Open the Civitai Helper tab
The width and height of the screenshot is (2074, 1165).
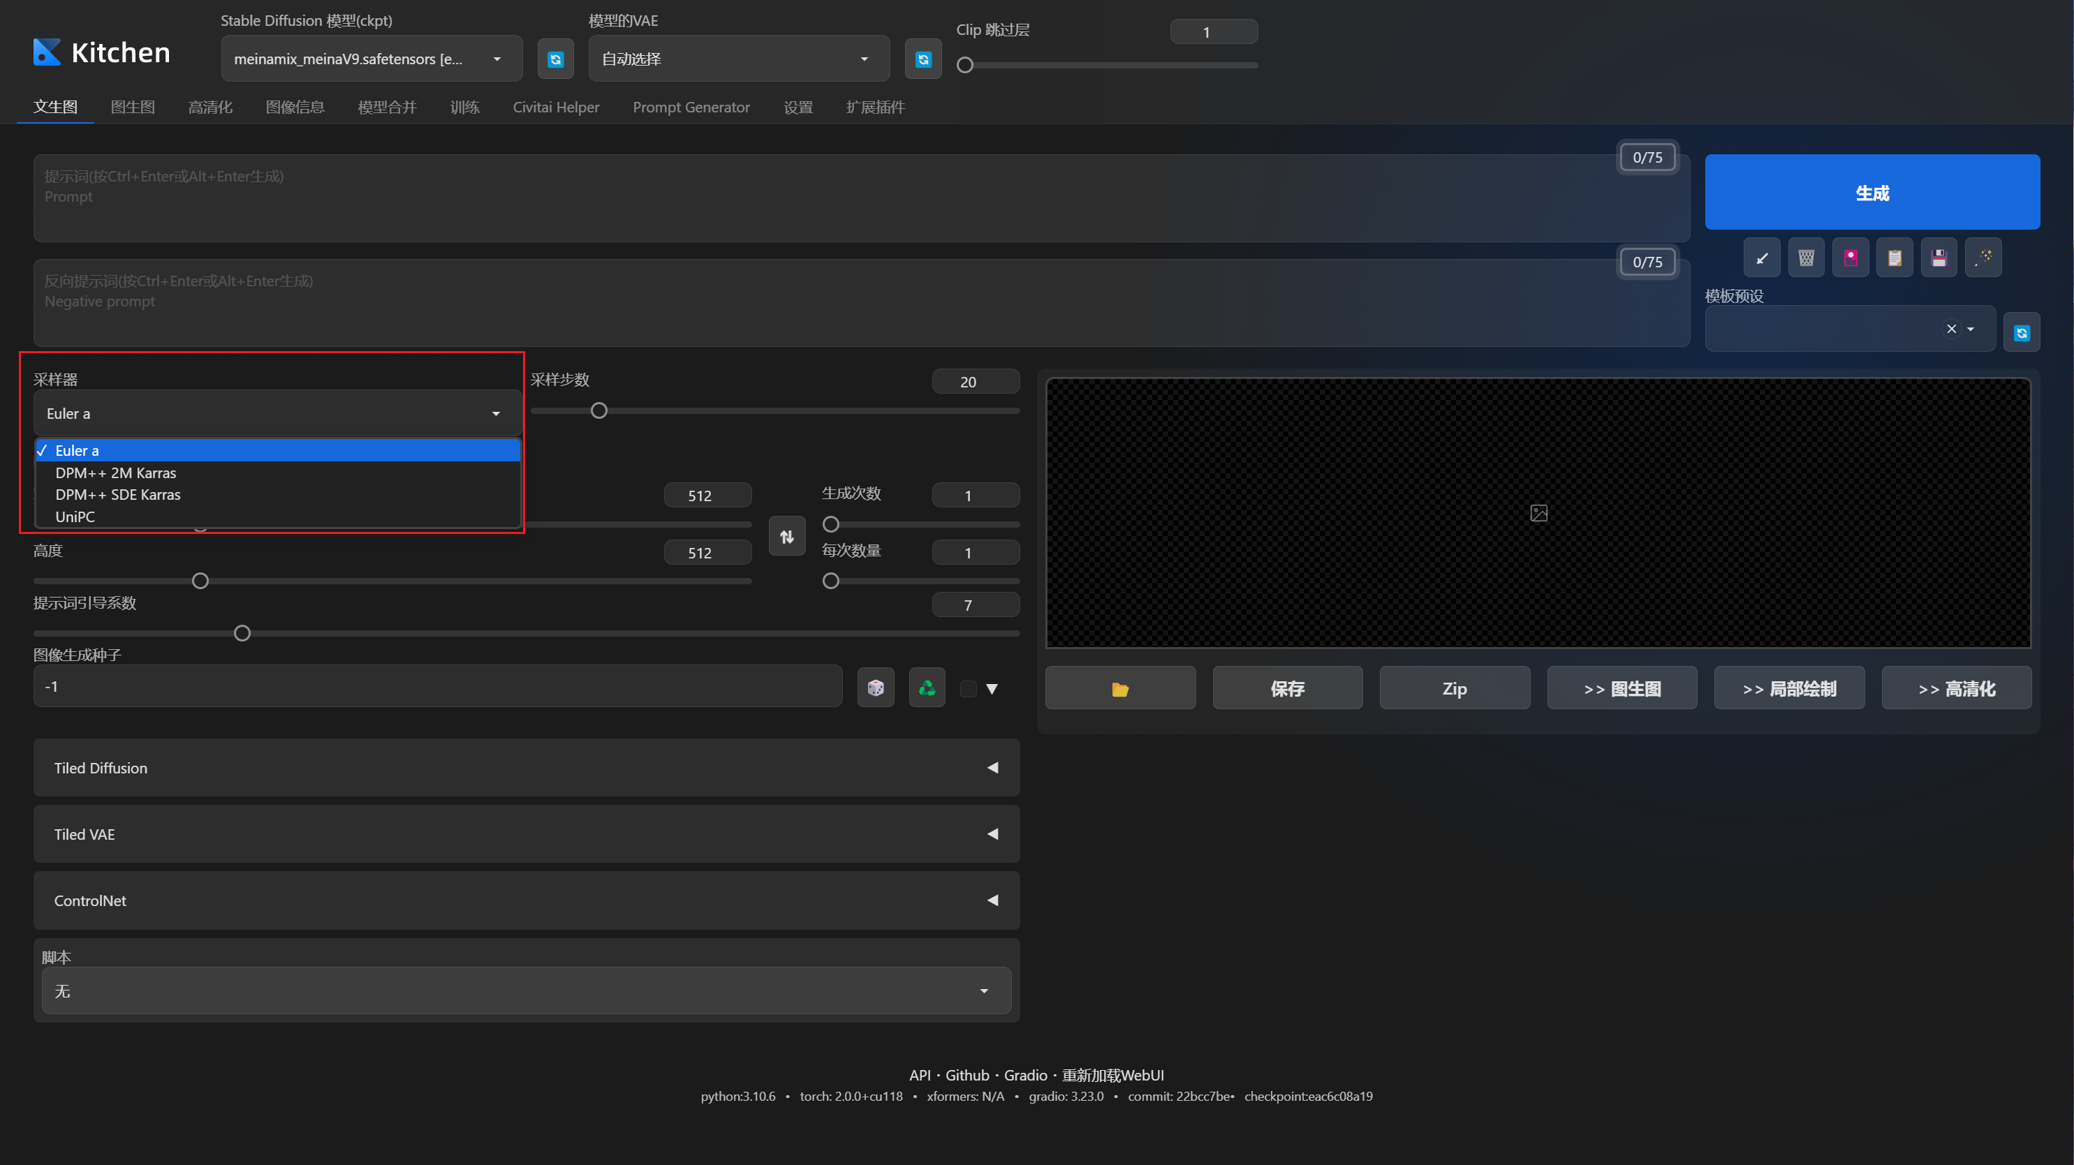click(557, 107)
